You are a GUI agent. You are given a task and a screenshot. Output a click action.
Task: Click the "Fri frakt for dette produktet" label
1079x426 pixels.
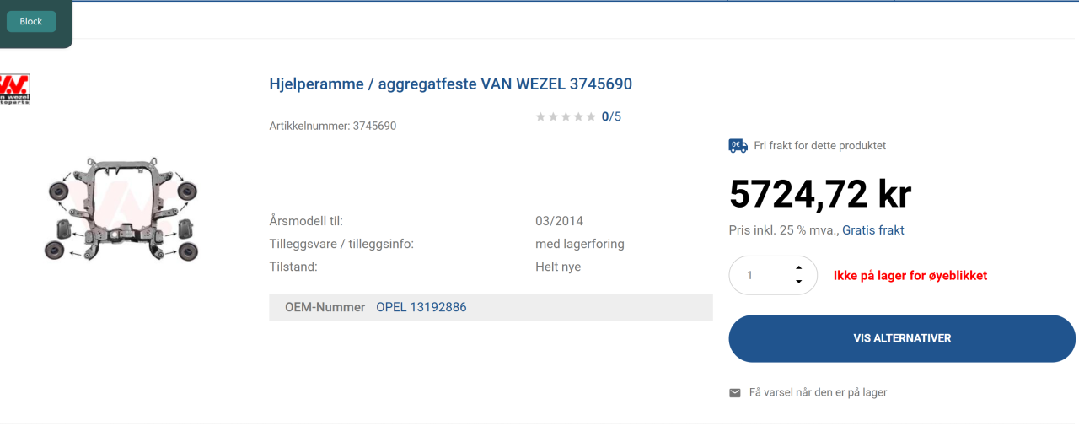tap(819, 146)
